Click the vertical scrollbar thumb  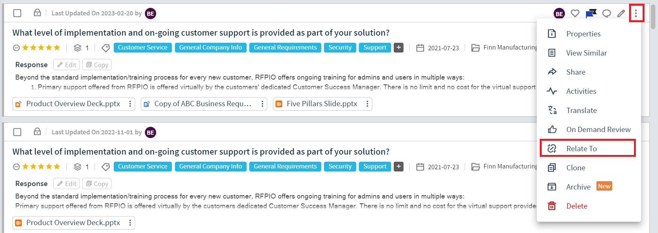pos(653,17)
